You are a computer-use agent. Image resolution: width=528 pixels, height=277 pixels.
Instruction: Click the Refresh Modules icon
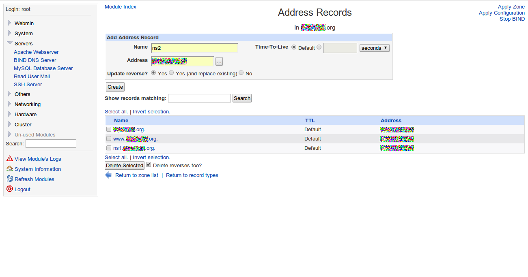point(10,179)
